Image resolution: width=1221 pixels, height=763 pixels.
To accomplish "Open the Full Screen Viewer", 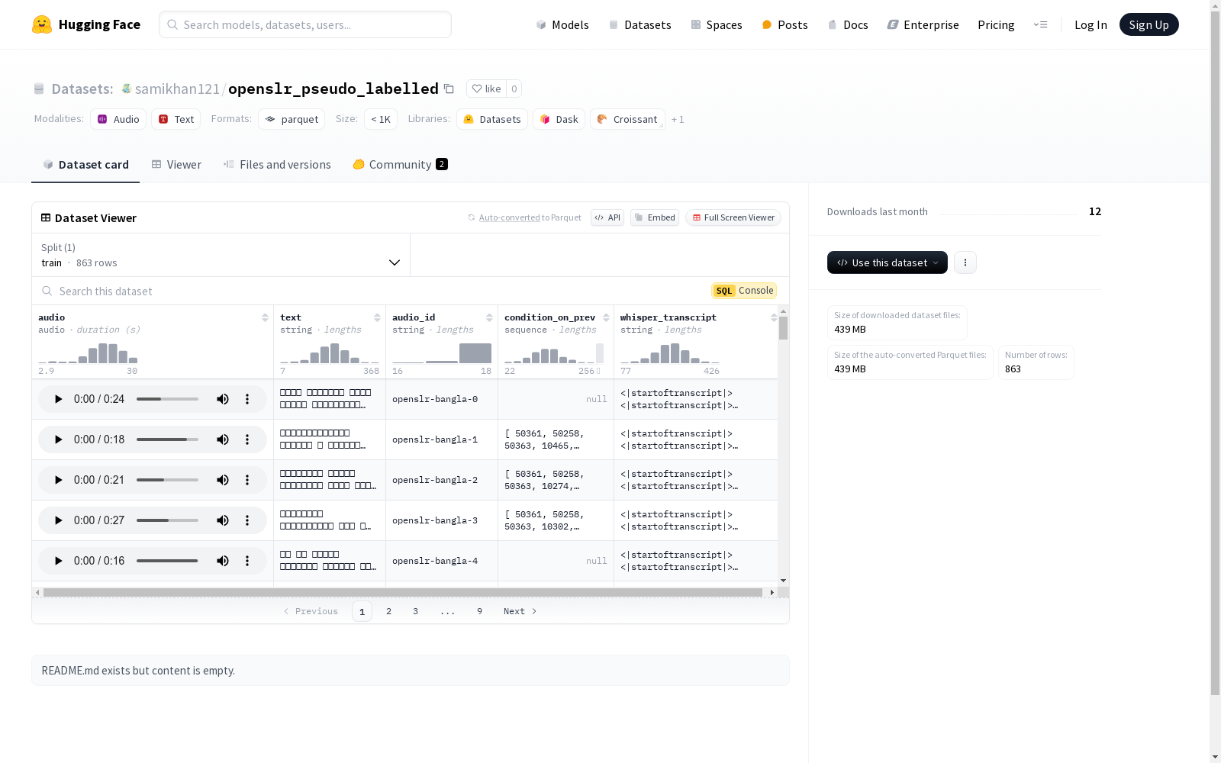I will [733, 217].
